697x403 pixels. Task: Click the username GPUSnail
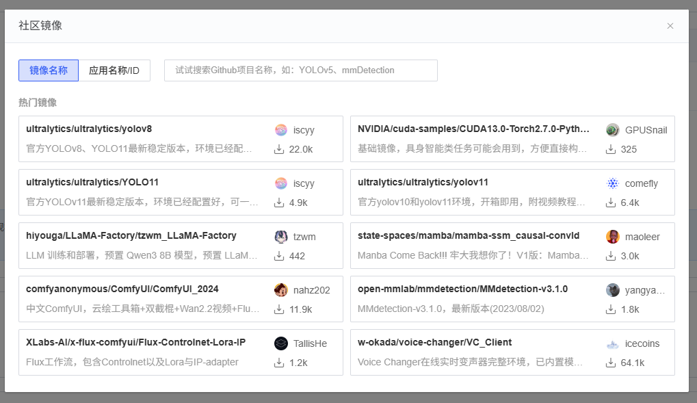tap(646, 130)
